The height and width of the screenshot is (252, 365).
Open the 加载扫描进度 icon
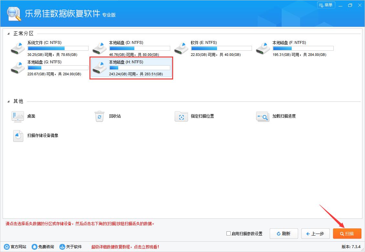(x=263, y=116)
